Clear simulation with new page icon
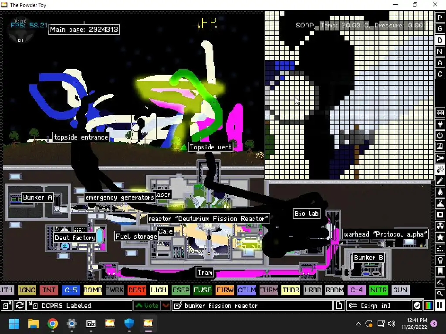The height and width of the screenshot is (334, 446). pyautogui.click(x=339, y=306)
